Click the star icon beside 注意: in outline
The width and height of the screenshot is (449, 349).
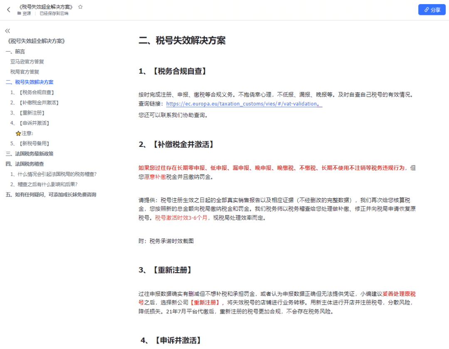[18, 133]
